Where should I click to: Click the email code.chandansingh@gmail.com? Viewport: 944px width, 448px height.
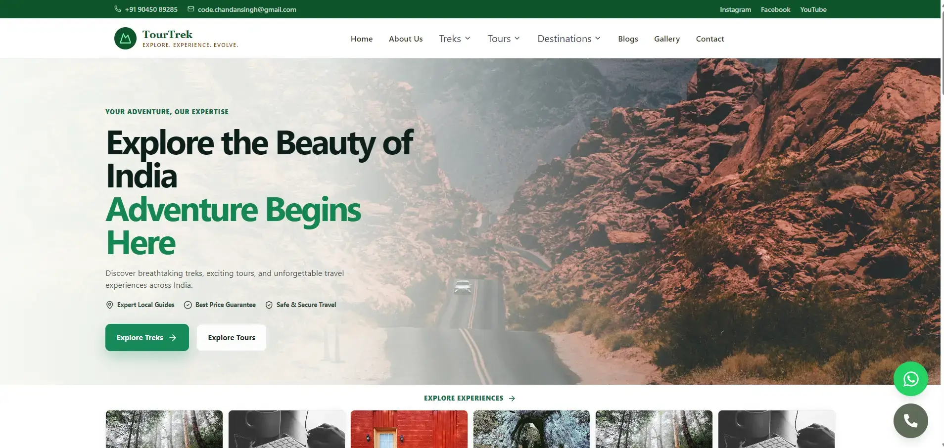[x=247, y=9]
